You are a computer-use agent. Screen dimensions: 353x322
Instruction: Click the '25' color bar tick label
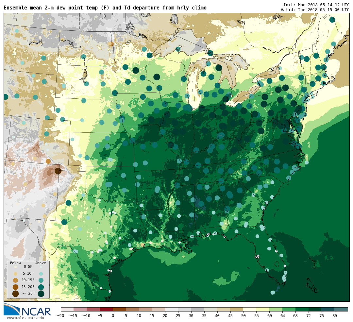[x=178, y=316]
